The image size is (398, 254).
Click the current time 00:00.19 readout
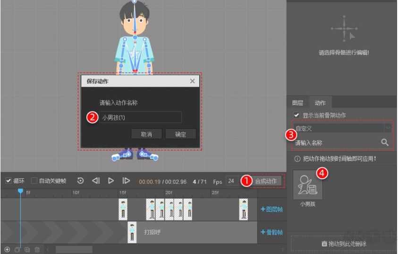[x=150, y=182]
